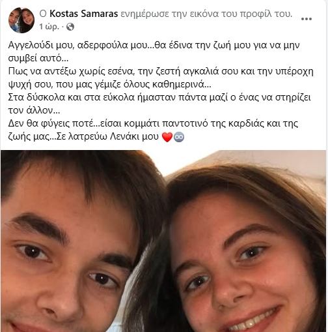Open Kostas Samaras profile avatar
The height and width of the screenshot is (332, 328).
[21, 20]
